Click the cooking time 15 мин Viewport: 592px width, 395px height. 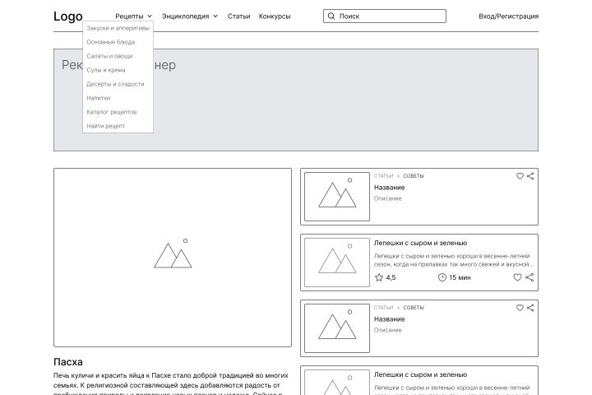click(460, 277)
